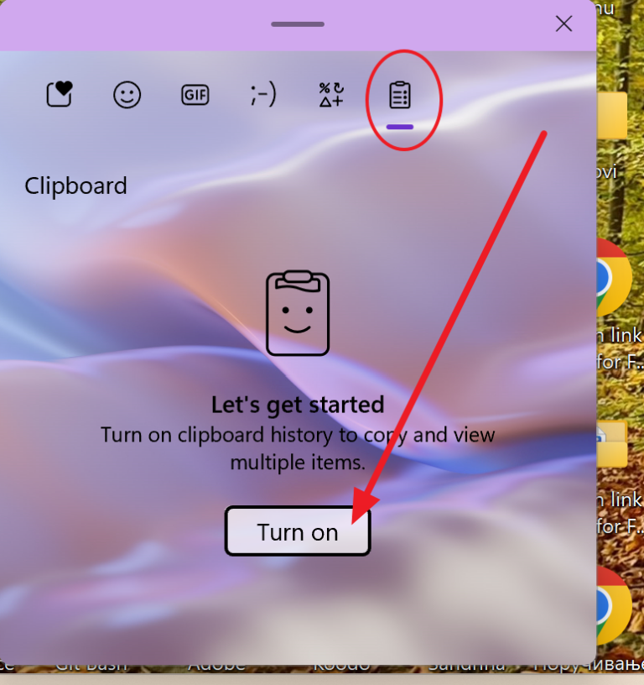The width and height of the screenshot is (644, 685).
Task: Close the emoji panel with X
Action: pyautogui.click(x=563, y=24)
